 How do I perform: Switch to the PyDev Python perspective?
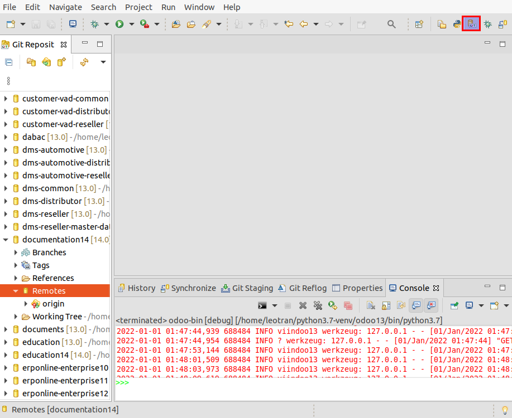coord(457,24)
